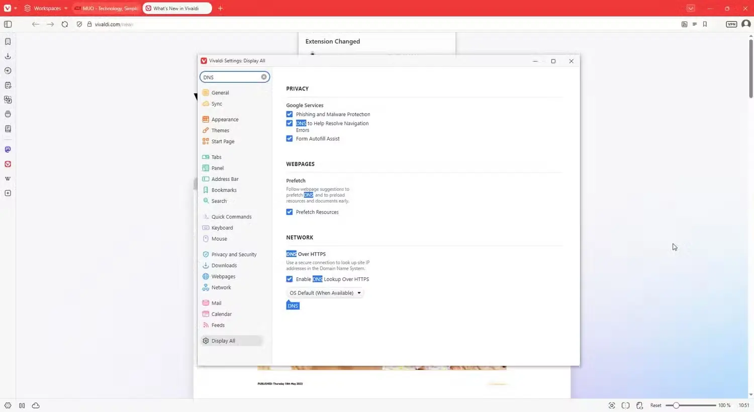Bookmark this page from the address bar
Screen dimensions: 754x412
pyautogui.click(x=705, y=24)
